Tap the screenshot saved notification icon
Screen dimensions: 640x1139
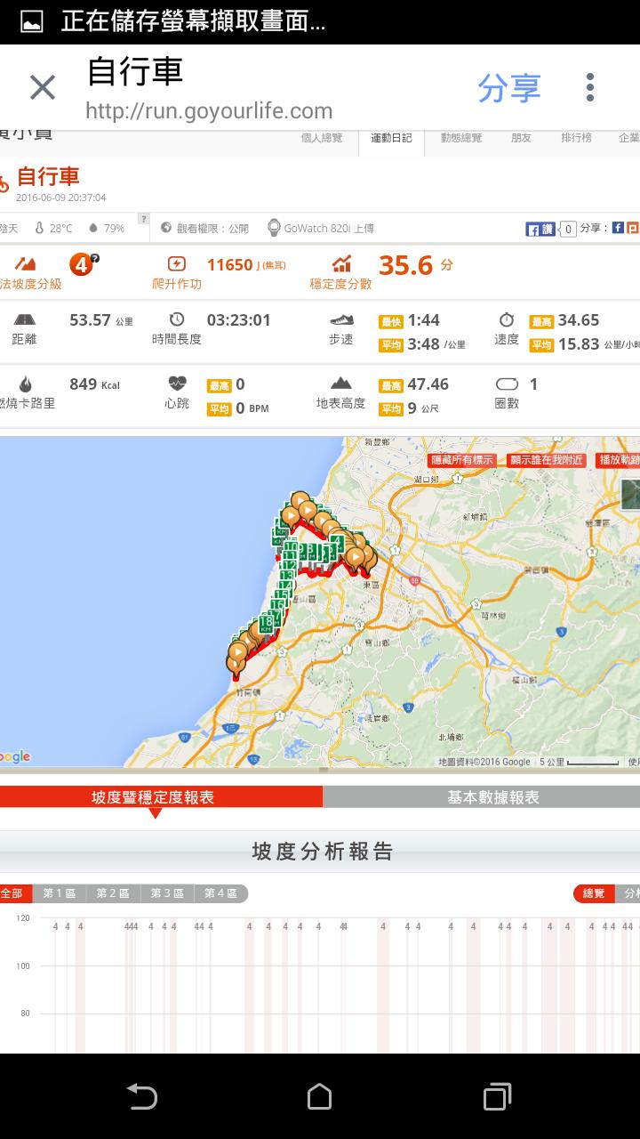tap(32, 21)
